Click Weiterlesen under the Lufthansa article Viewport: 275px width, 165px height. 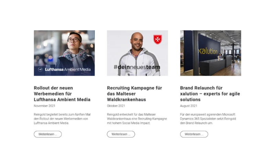[48, 134]
